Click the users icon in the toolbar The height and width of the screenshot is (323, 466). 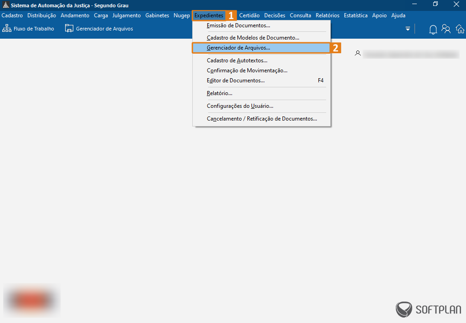[x=446, y=30]
